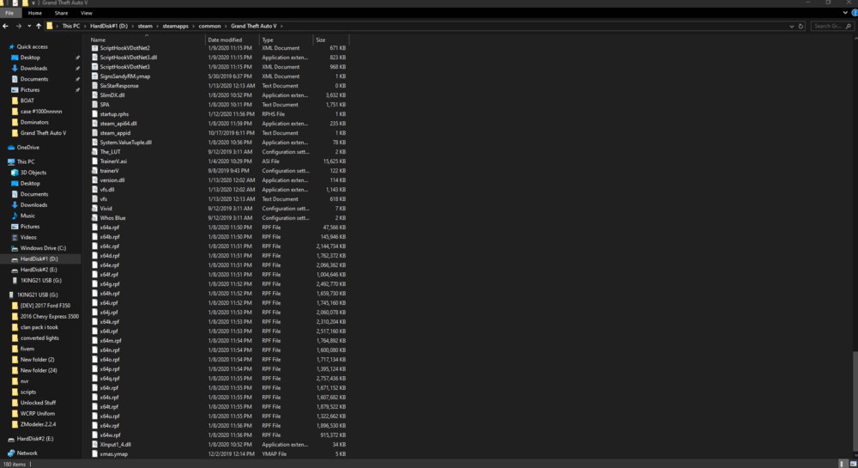The width and height of the screenshot is (858, 468).
Task: Select Grand Theft Auto V sidebar folder
Action: click(43, 133)
